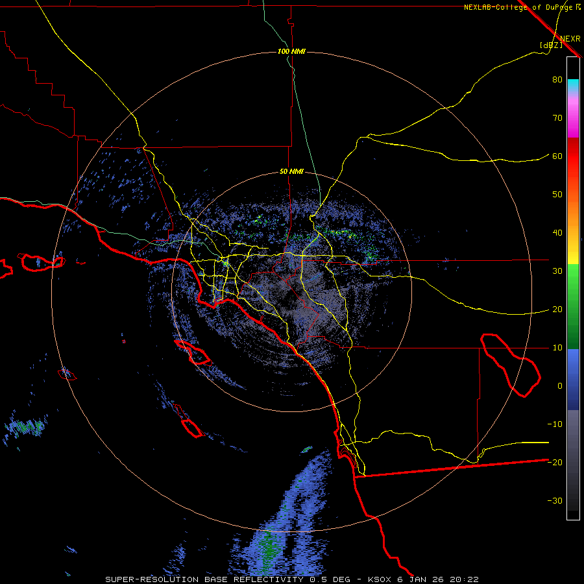Click the -10 value on the reflectivity scale
The image size is (584, 584).
555,424
